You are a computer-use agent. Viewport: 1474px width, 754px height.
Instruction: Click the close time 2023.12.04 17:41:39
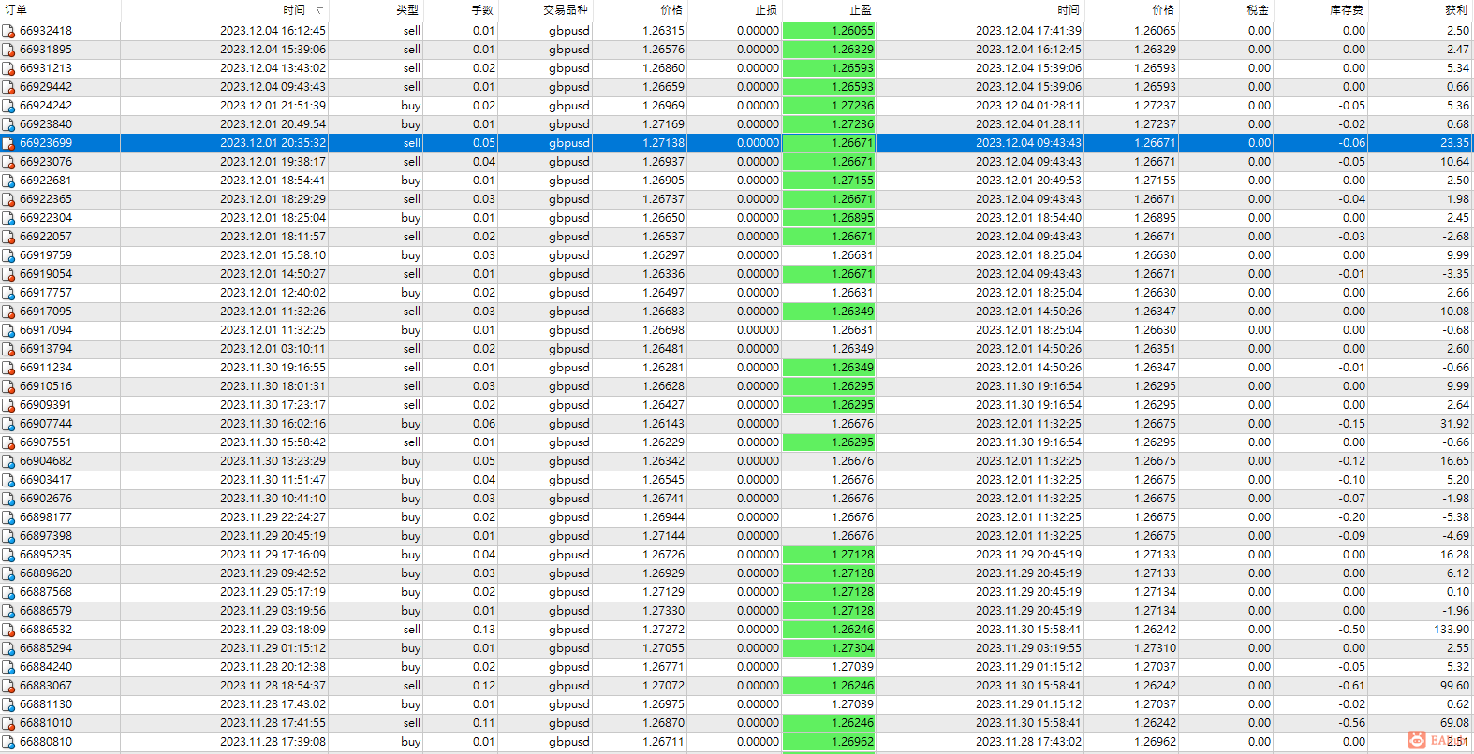point(1028,31)
